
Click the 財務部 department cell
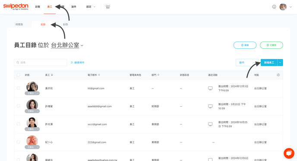pos(155,106)
